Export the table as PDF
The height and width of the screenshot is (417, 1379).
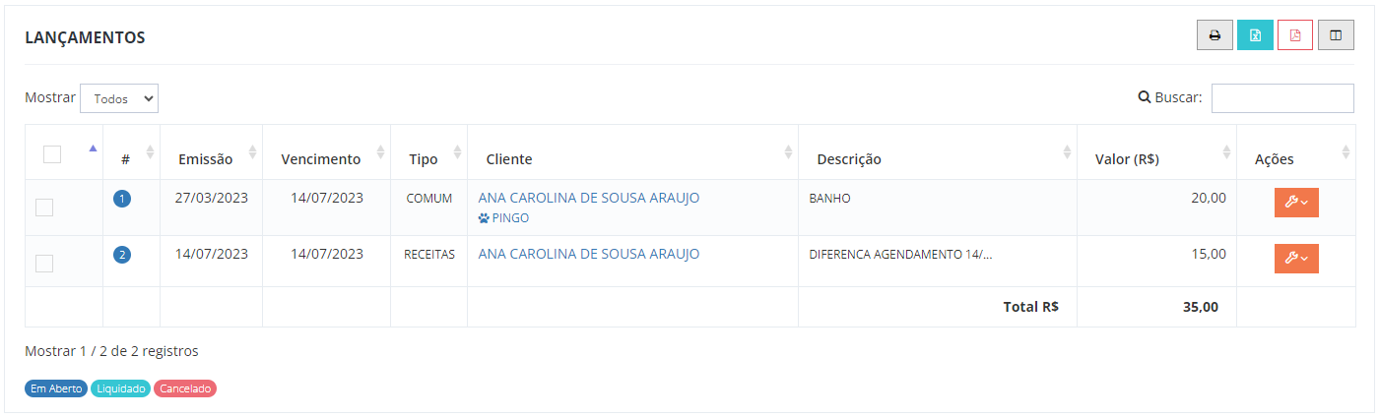tap(1295, 35)
